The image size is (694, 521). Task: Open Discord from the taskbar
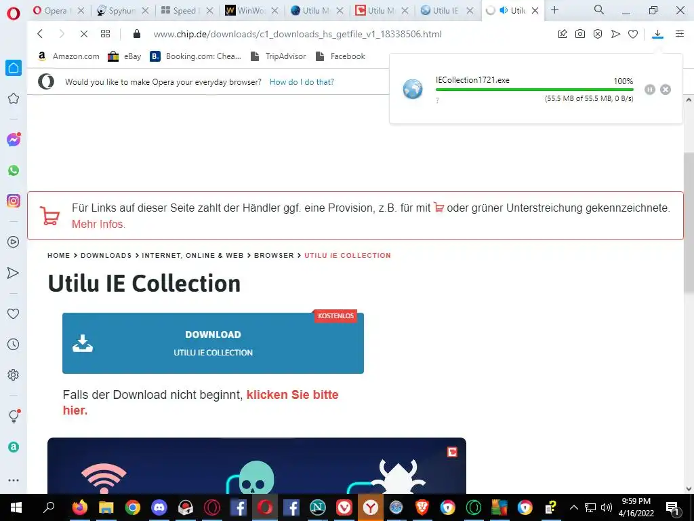(159, 507)
